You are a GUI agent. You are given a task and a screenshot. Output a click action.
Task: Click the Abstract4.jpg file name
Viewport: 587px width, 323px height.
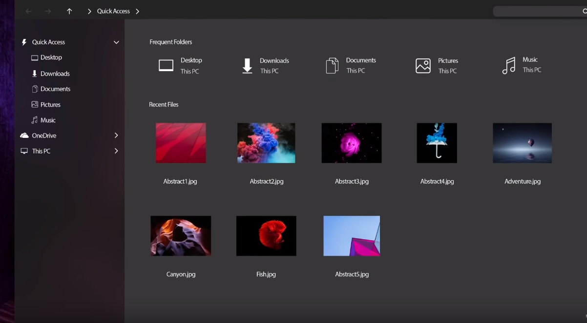coord(437,181)
